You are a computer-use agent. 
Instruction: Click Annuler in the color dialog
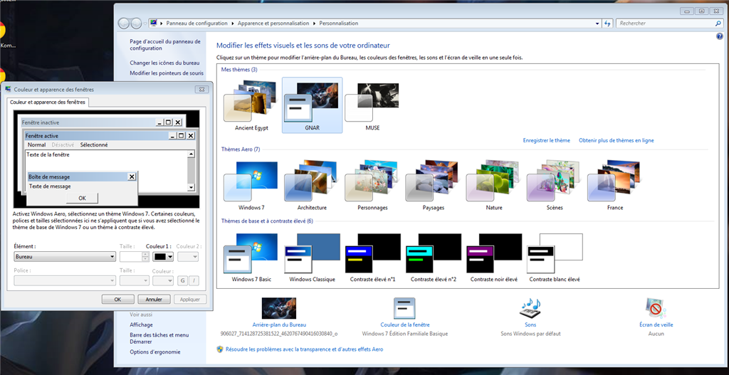click(154, 300)
